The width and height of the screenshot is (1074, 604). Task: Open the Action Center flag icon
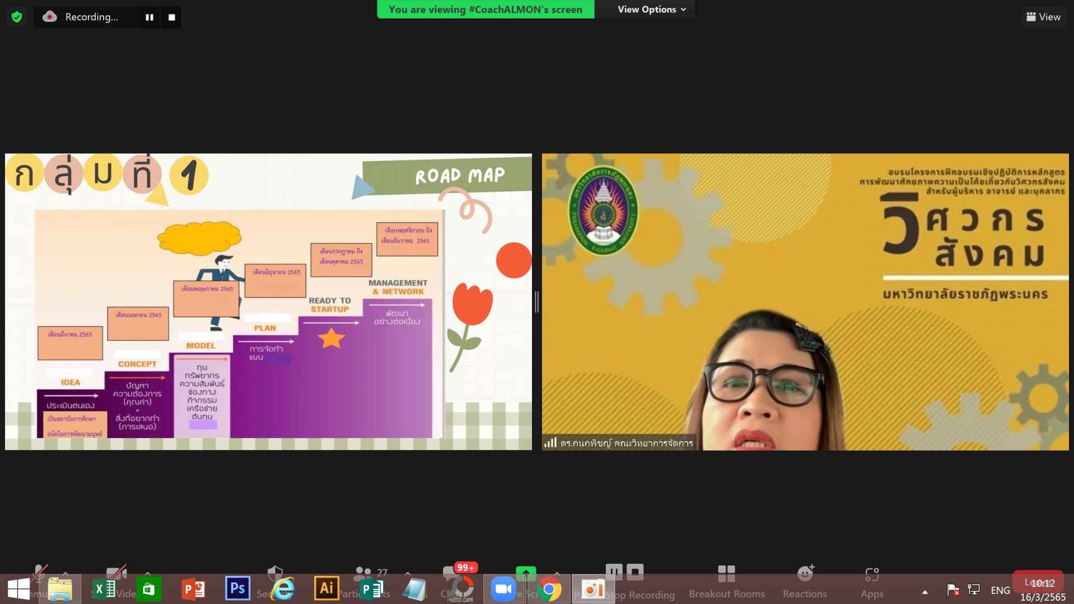953,589
